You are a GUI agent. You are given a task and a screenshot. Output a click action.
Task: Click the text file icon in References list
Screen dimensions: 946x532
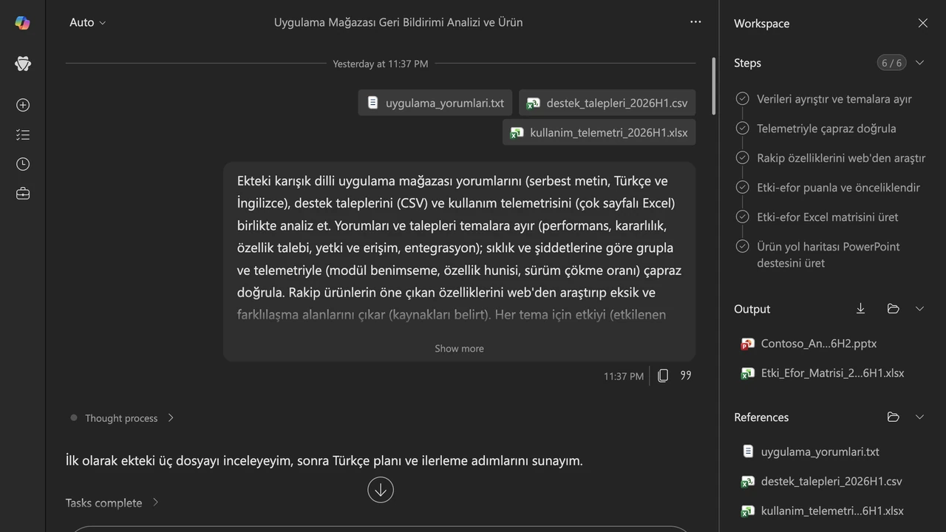[x=747, y=451]
